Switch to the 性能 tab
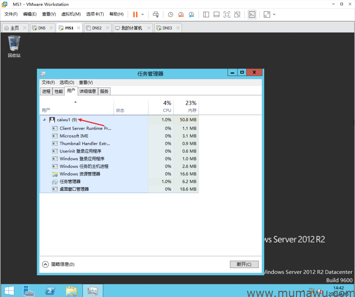Screen dimensions: 355x297 pos(58,91)
